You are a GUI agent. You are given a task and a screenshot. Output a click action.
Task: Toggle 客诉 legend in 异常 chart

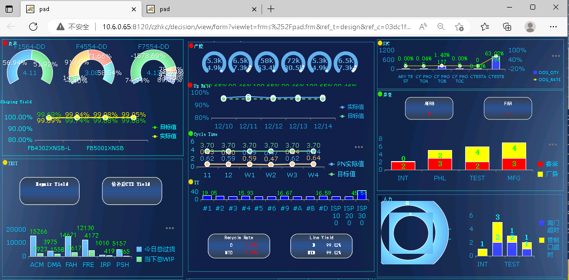click(x=548, y=164)
